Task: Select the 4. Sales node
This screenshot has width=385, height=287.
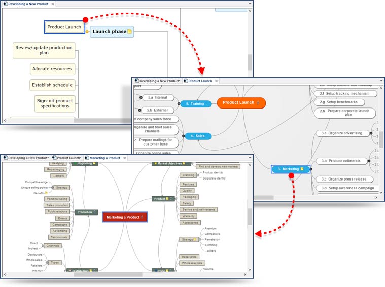Action: point(198,136)
